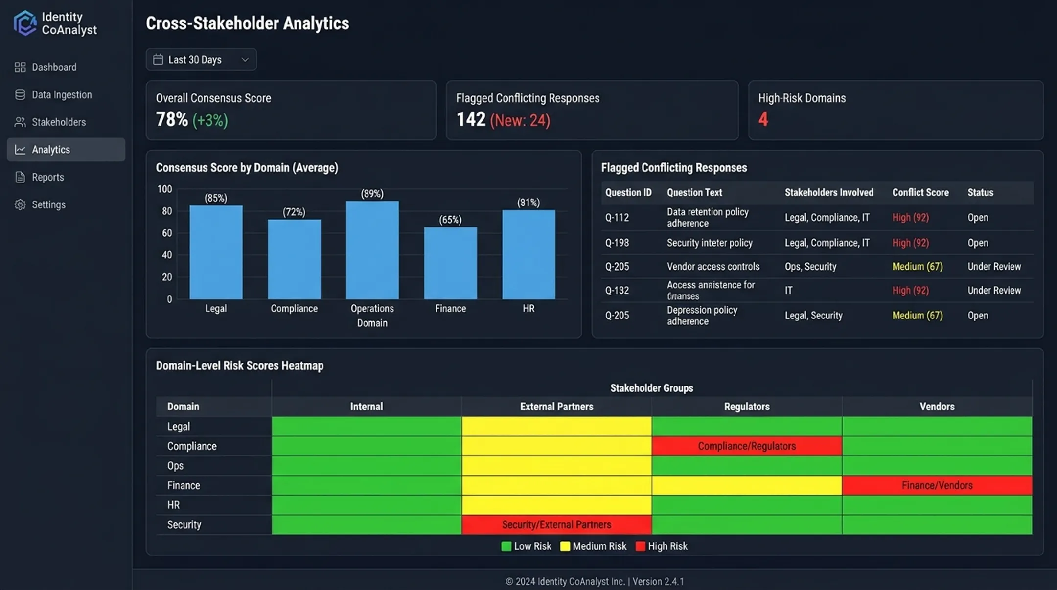This screenshot has width=1057, height=590.
Task: Open the Overall Consensus Score card
Action: point(291,110)
